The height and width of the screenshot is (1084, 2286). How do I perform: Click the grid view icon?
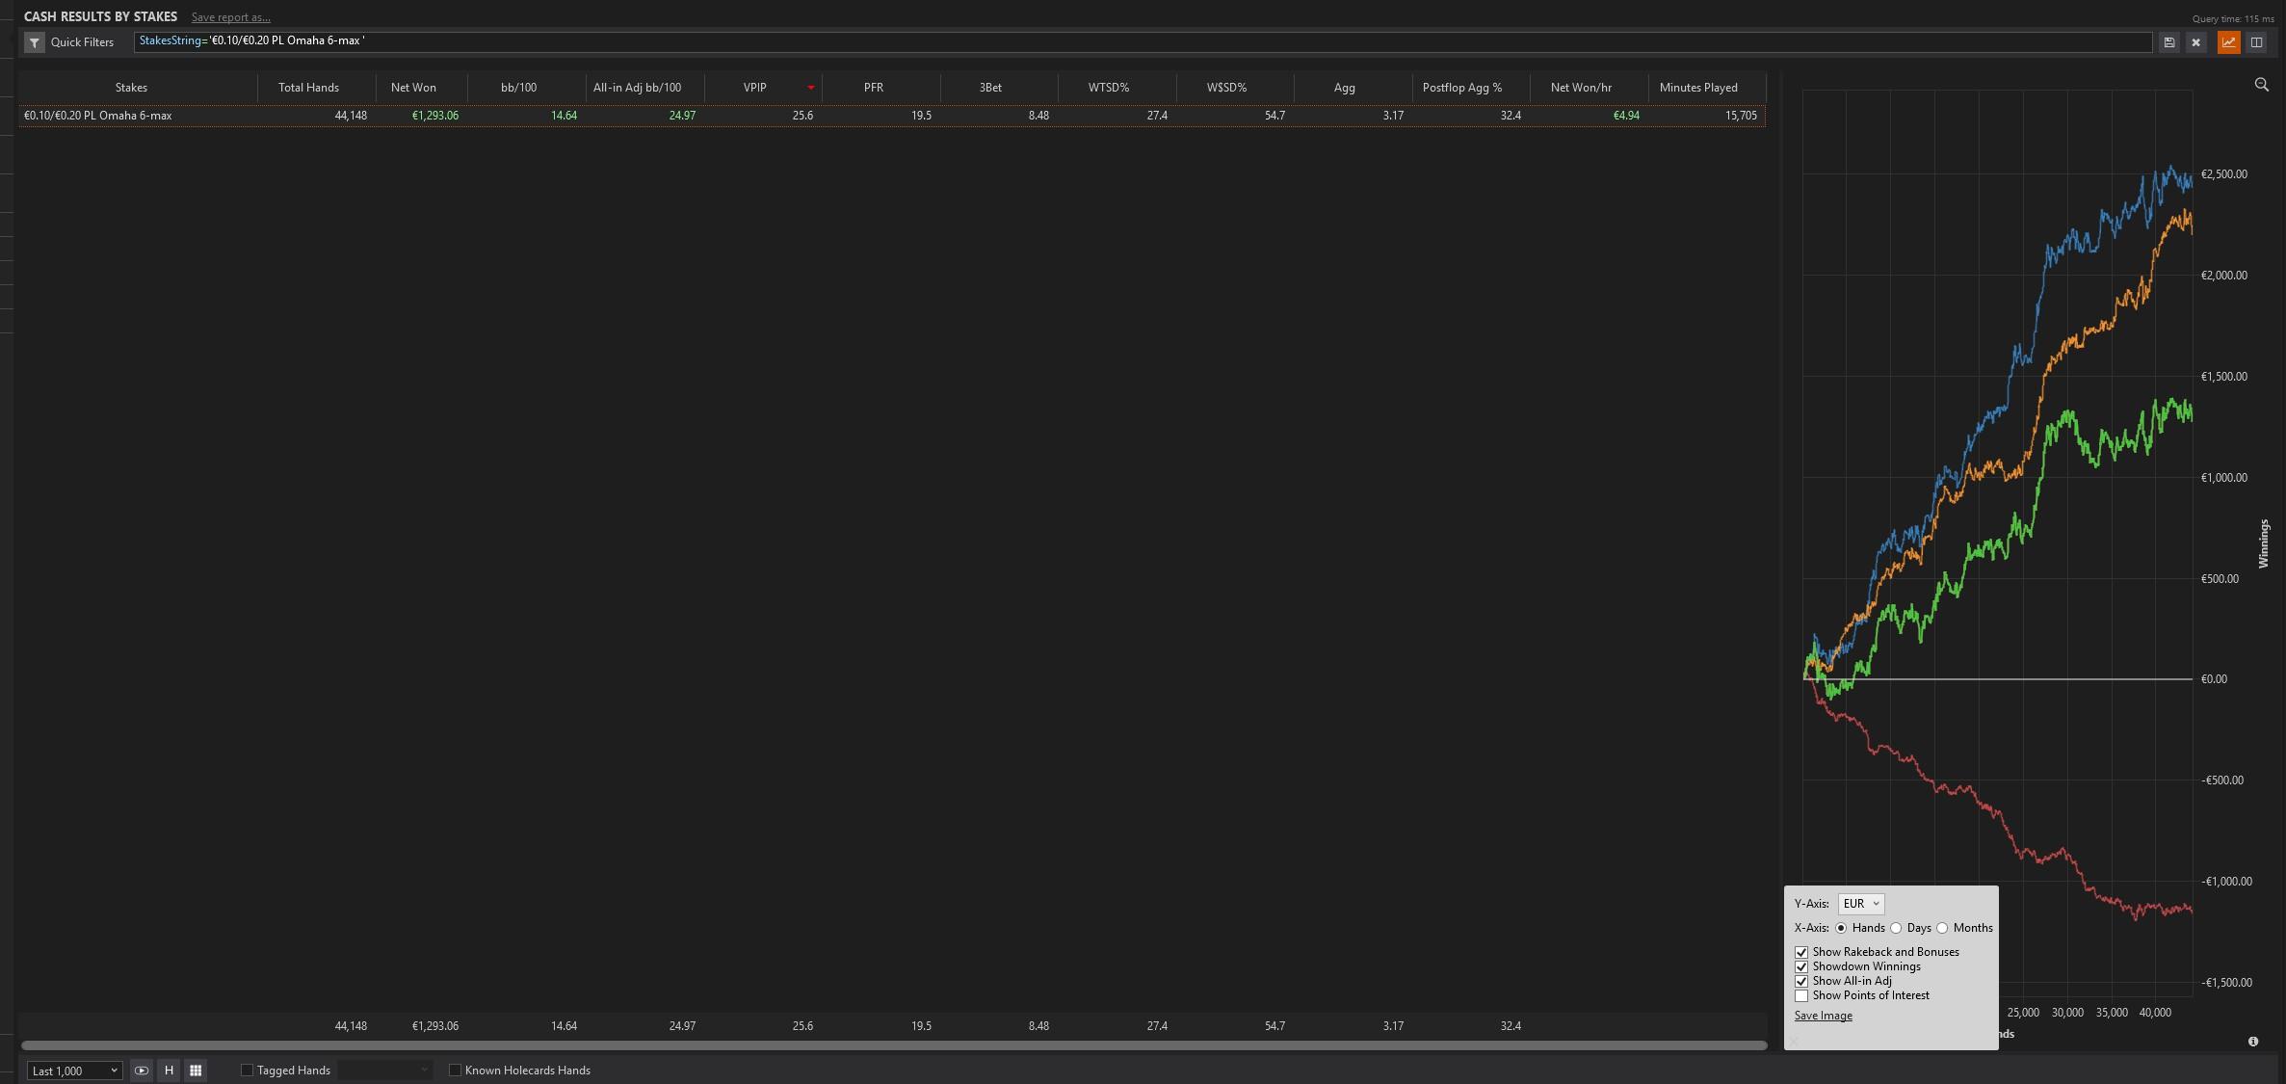[x=196, y=1071]
